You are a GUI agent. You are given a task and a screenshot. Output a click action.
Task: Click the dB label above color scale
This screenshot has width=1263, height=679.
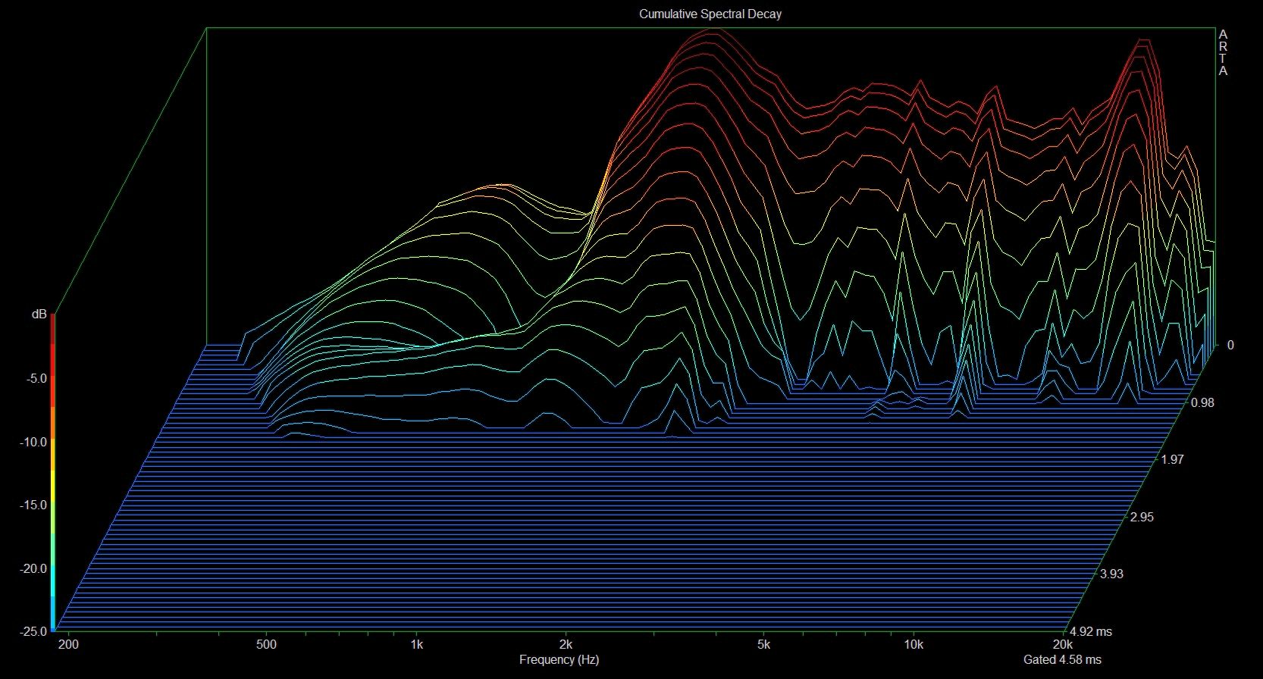click(x=39, y=314)
